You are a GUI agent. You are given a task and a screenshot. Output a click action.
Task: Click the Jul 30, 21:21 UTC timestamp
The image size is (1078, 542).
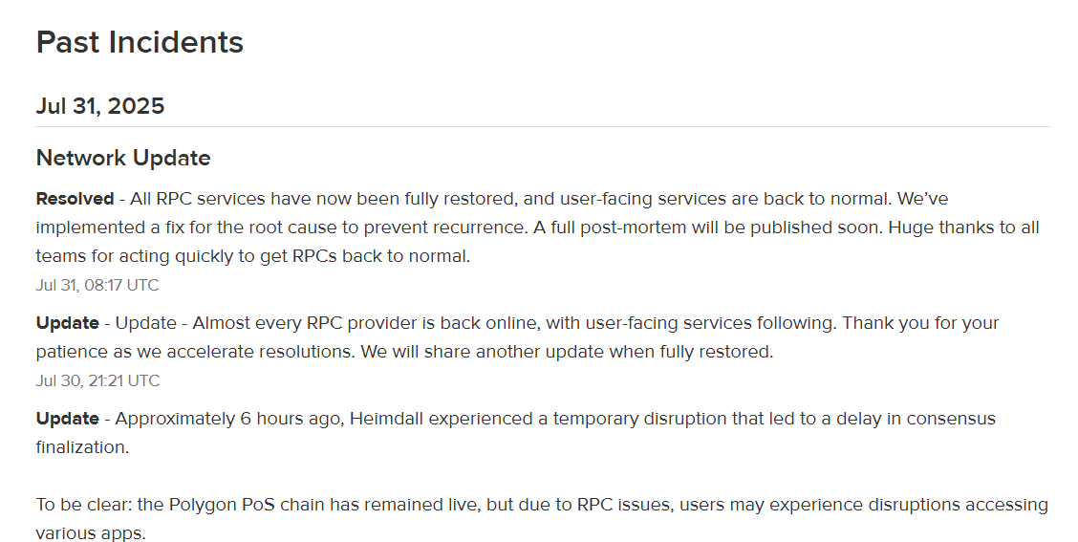(97, 381)
